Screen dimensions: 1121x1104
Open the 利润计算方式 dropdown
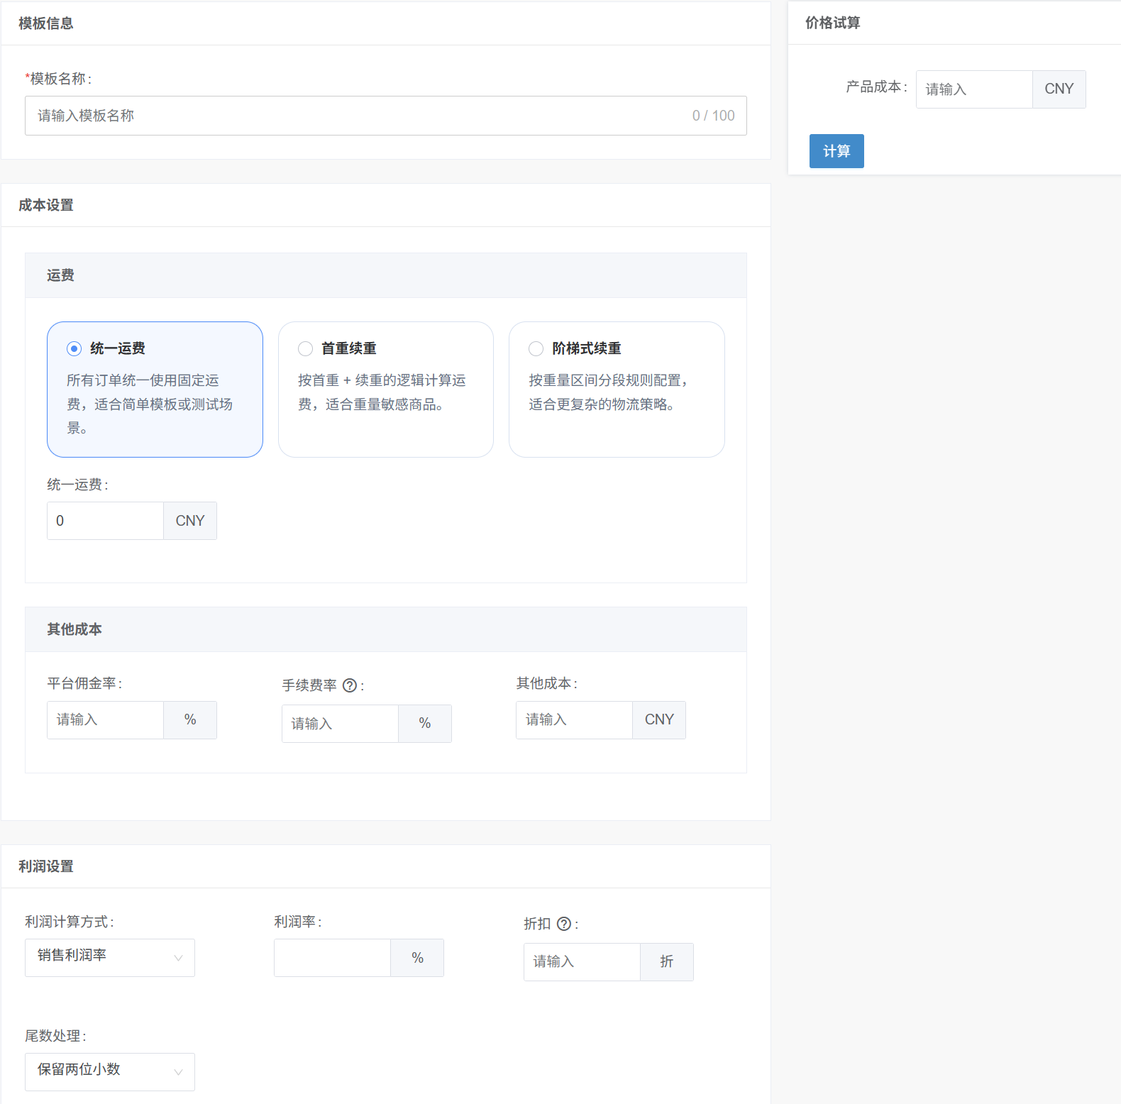[x=110, y=958]
